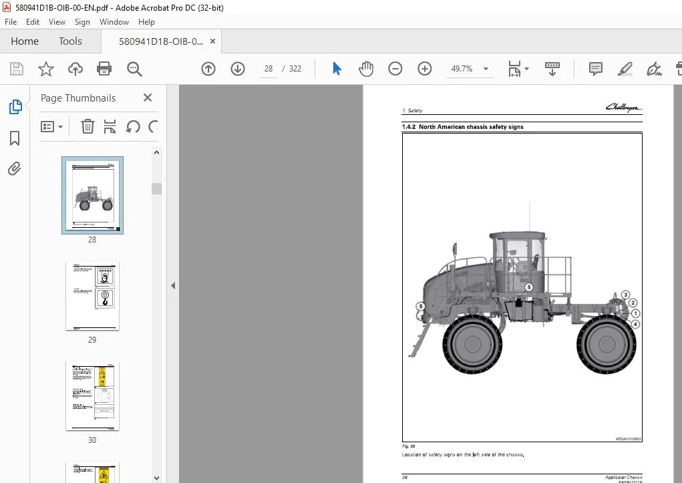Select page 28 thumbnail
This screenshot has width=682, height=483.
pos(92,195)
